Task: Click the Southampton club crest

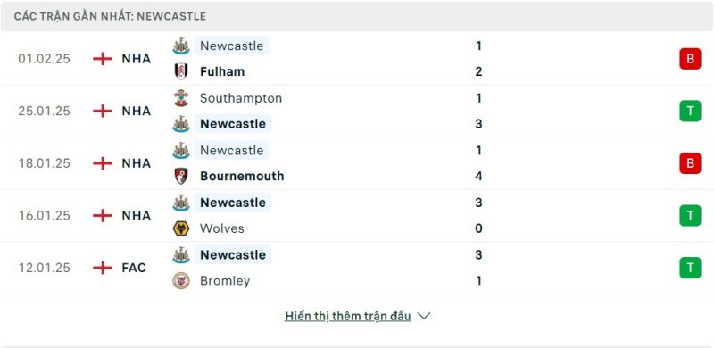Action: [x=181, y=98]
